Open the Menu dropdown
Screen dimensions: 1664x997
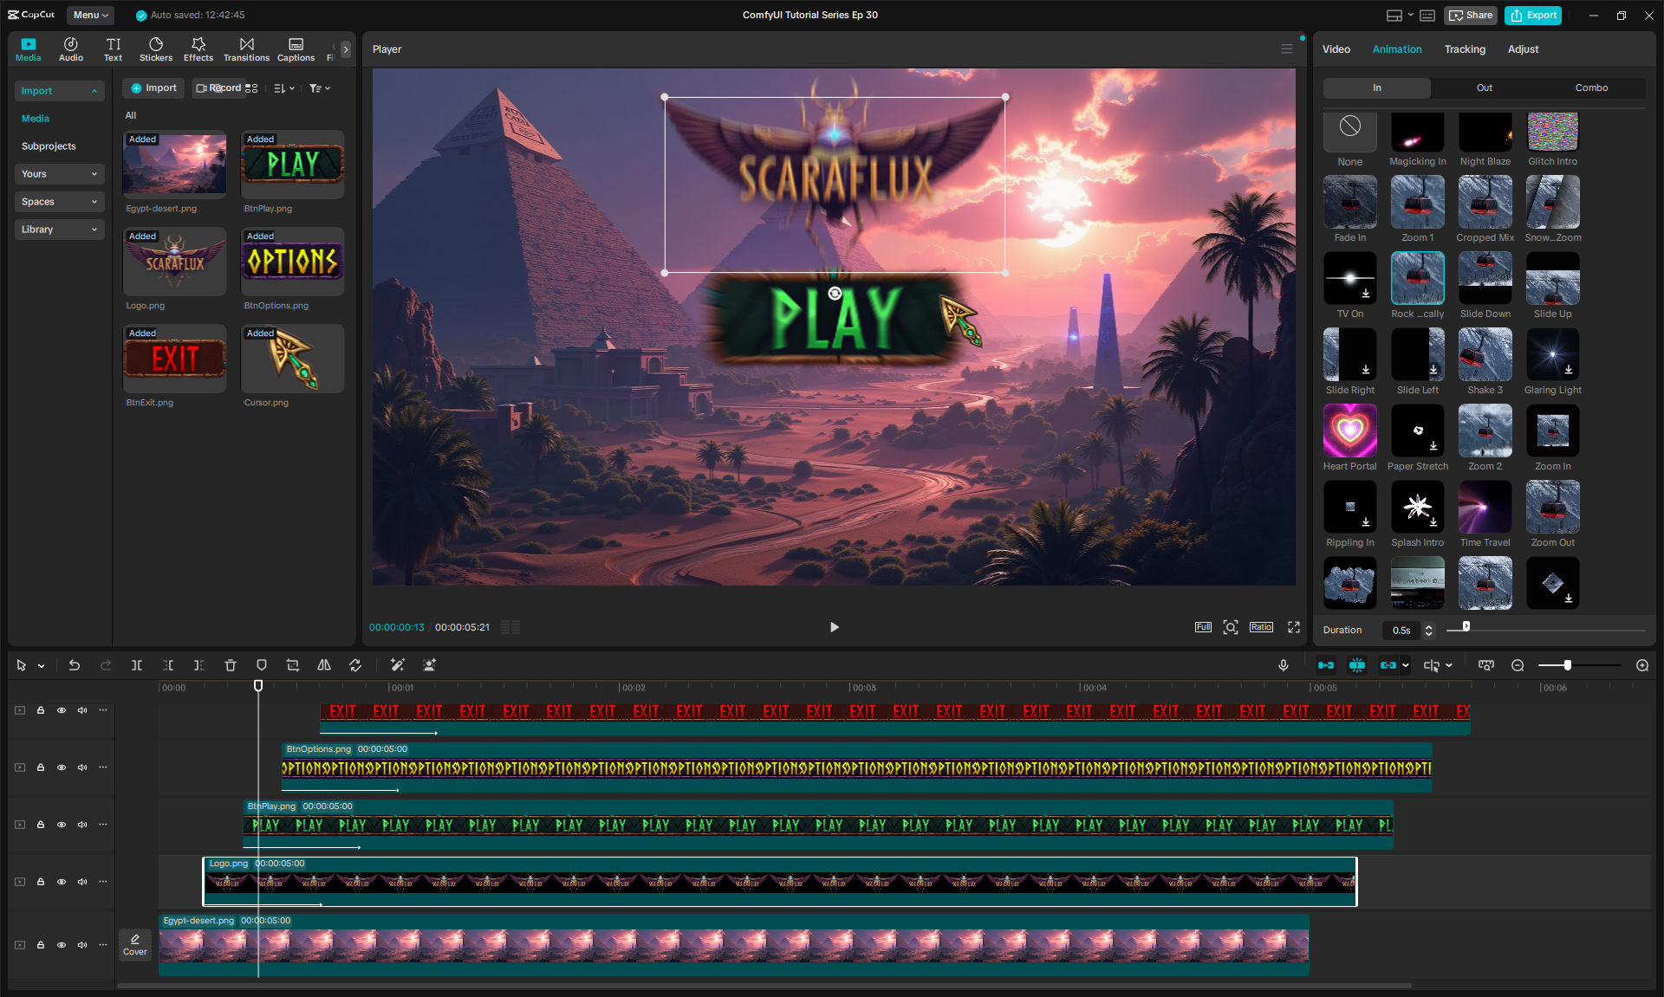[90, 15]
